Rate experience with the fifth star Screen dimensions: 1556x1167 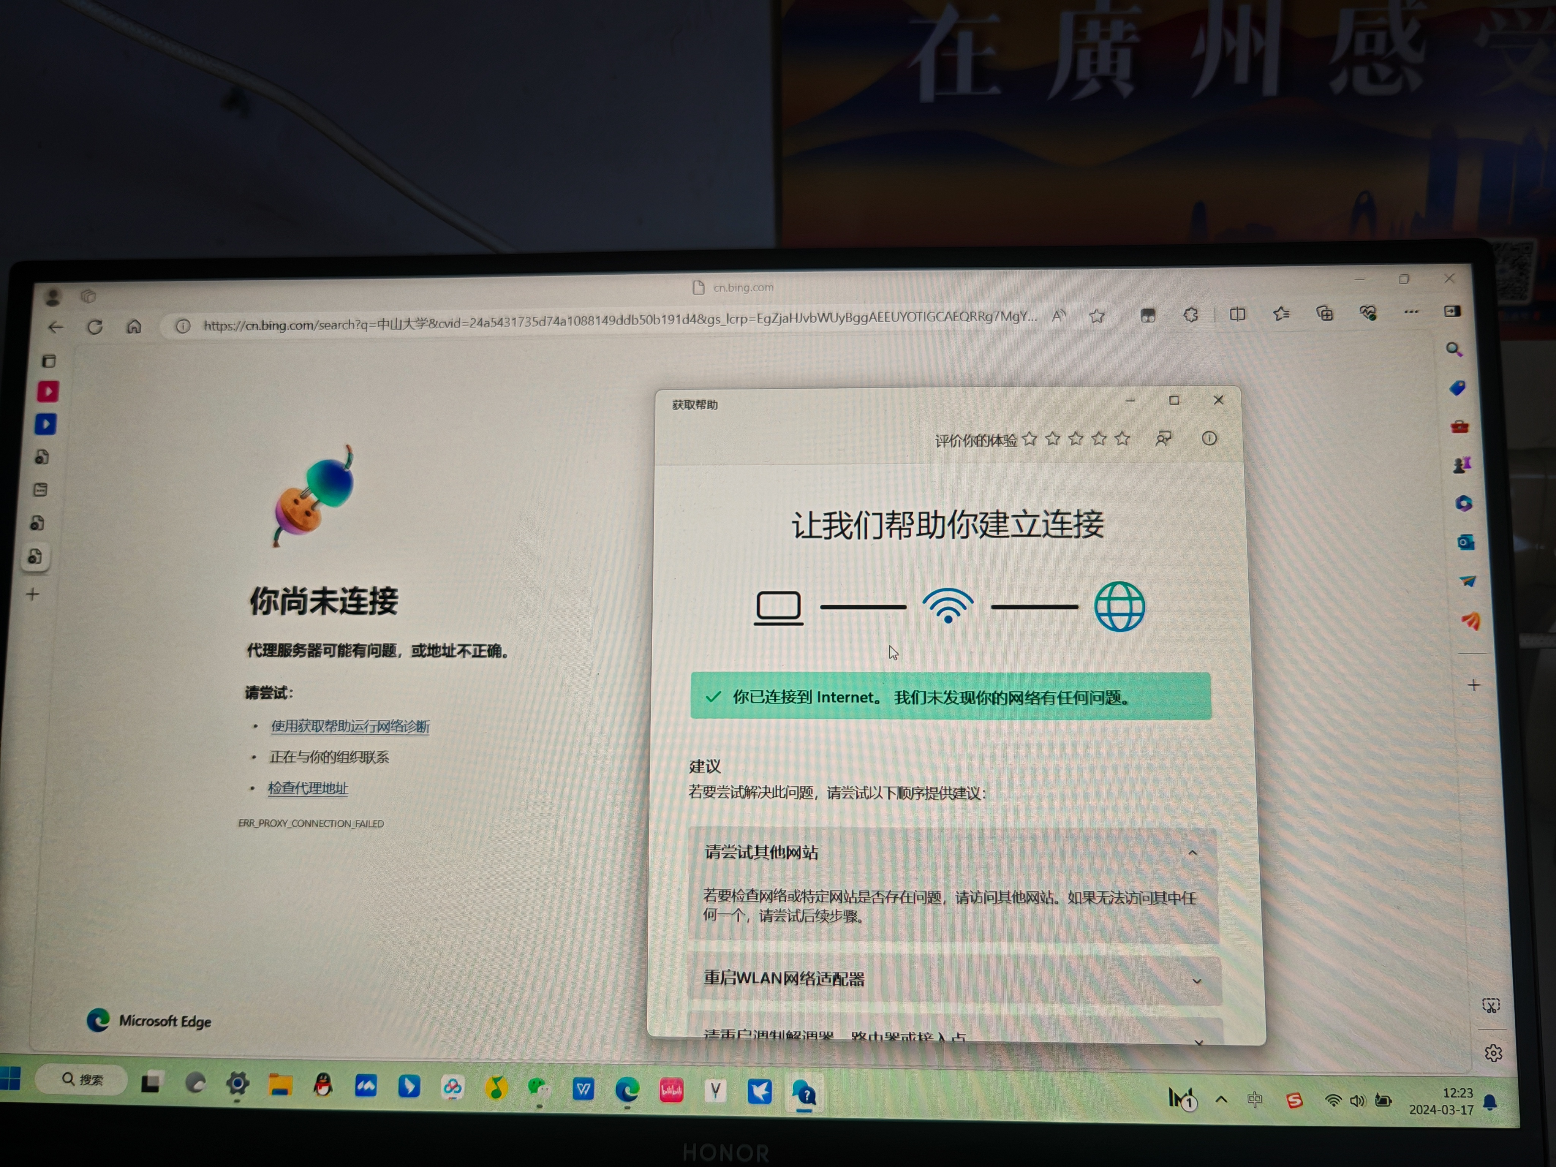(x=1123, y=439)
